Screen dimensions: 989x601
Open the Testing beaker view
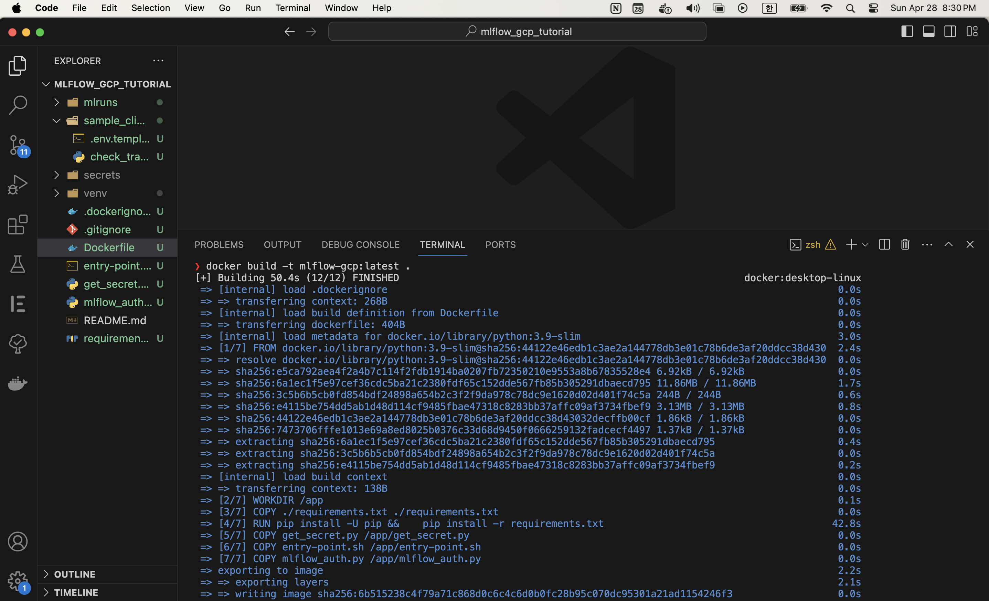(18, 264)
